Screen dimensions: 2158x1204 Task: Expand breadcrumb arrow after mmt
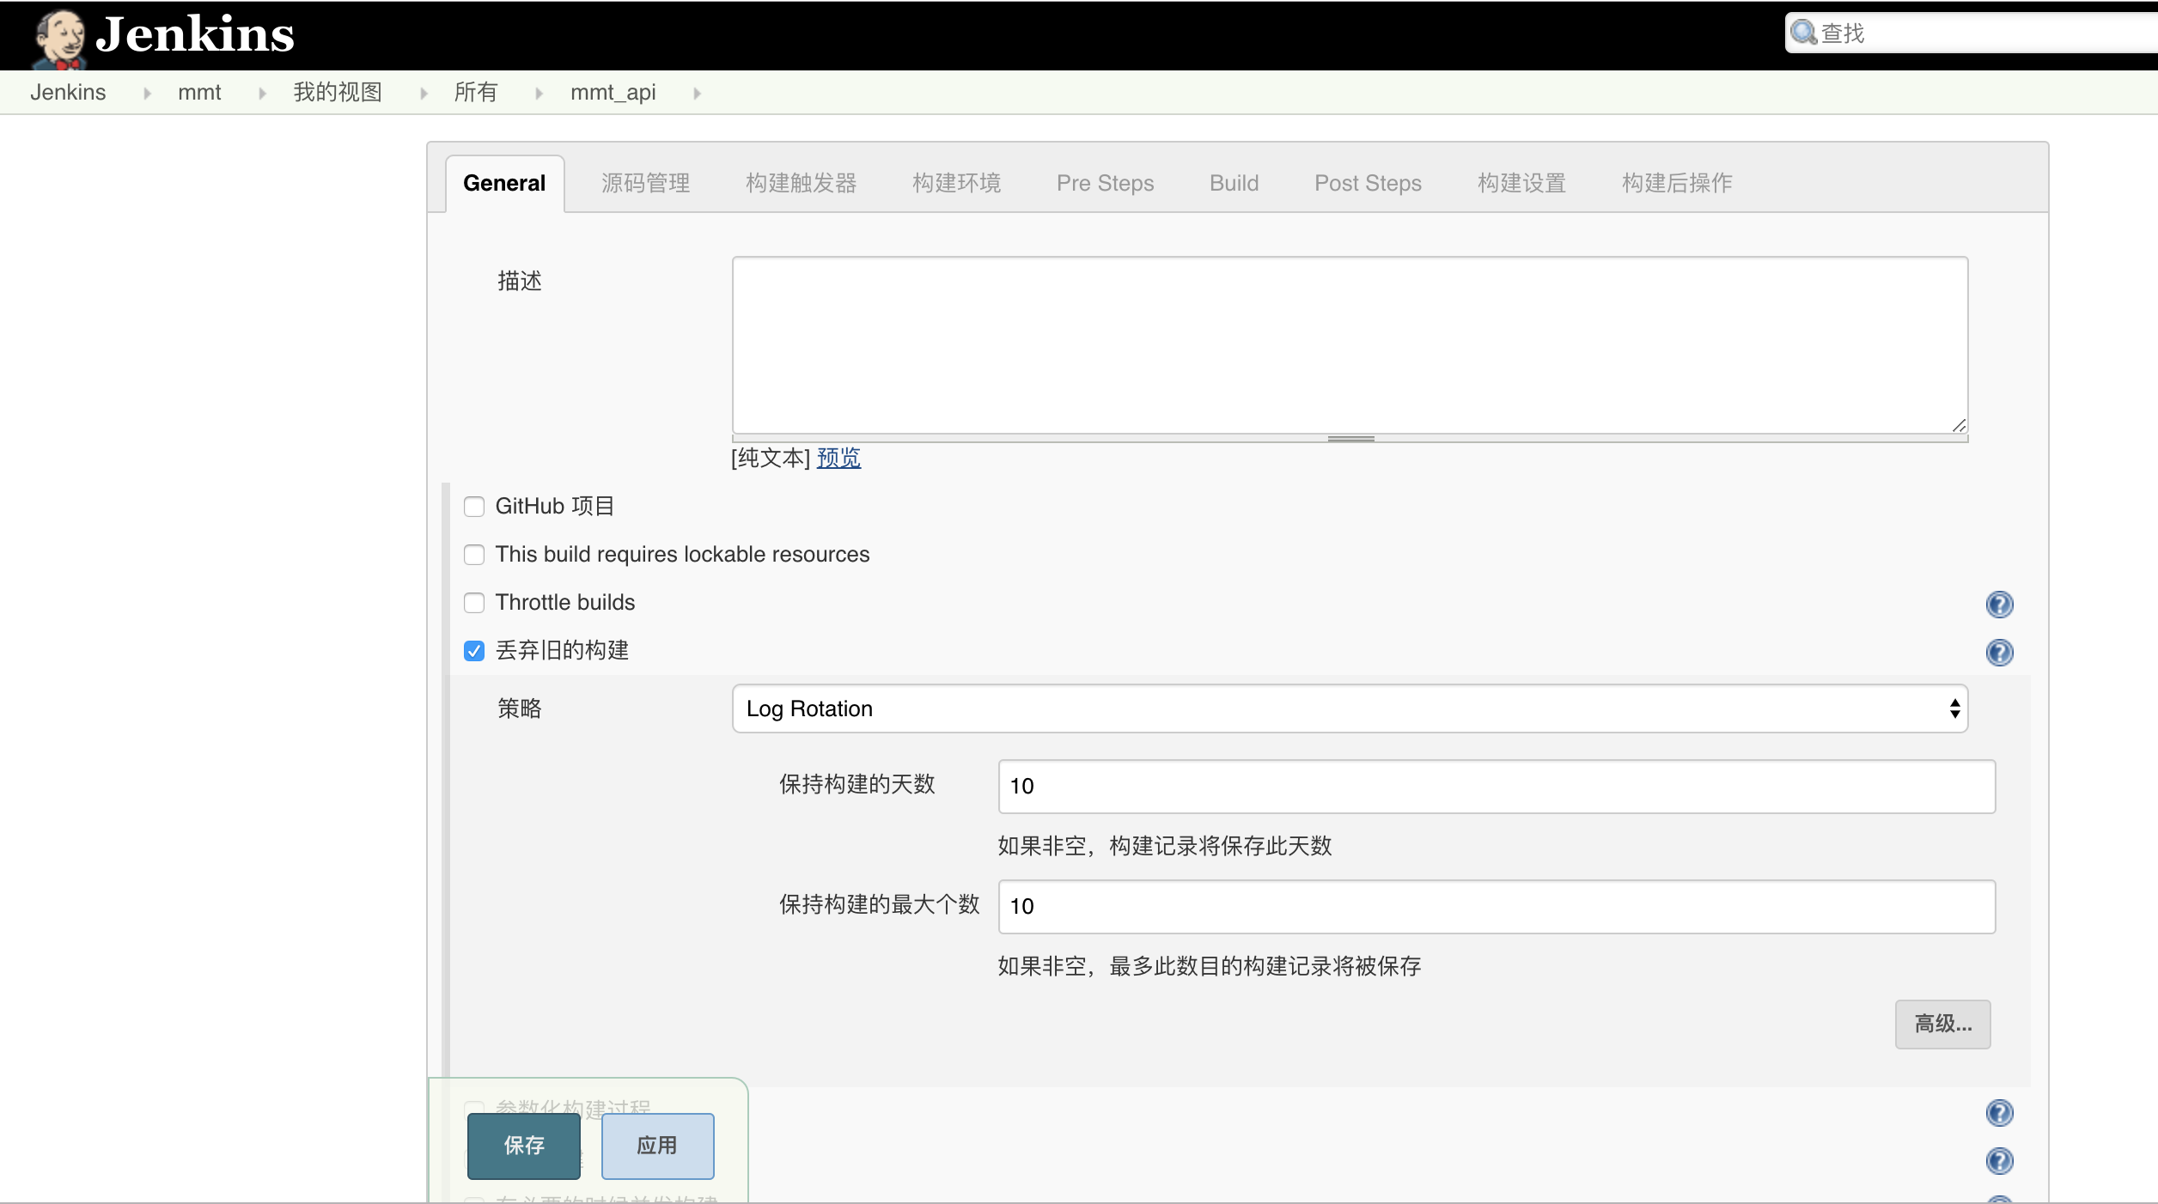(x=262, y=93)
